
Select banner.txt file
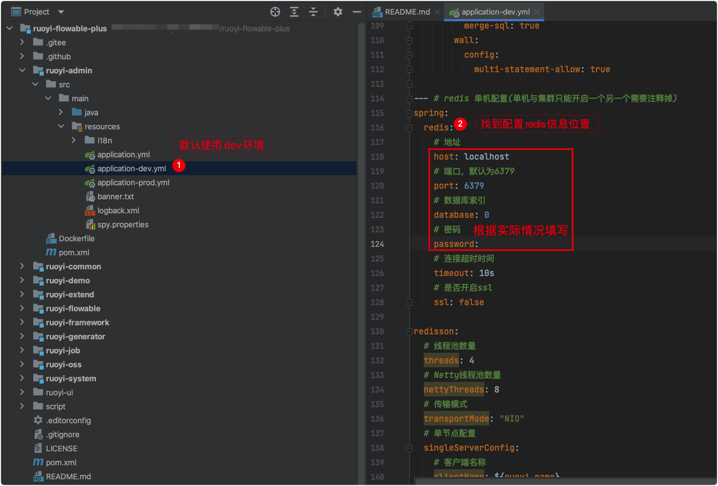(x=115, y=197)
